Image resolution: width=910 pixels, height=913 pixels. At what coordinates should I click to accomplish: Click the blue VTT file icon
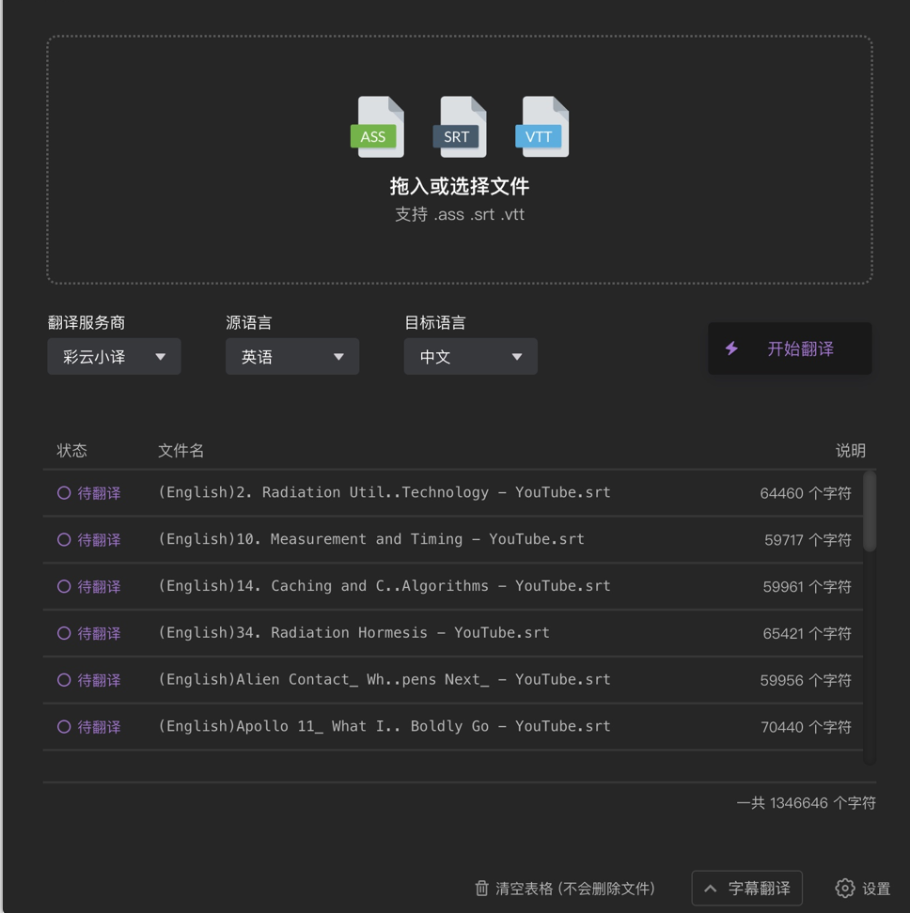tap(541, 128)
